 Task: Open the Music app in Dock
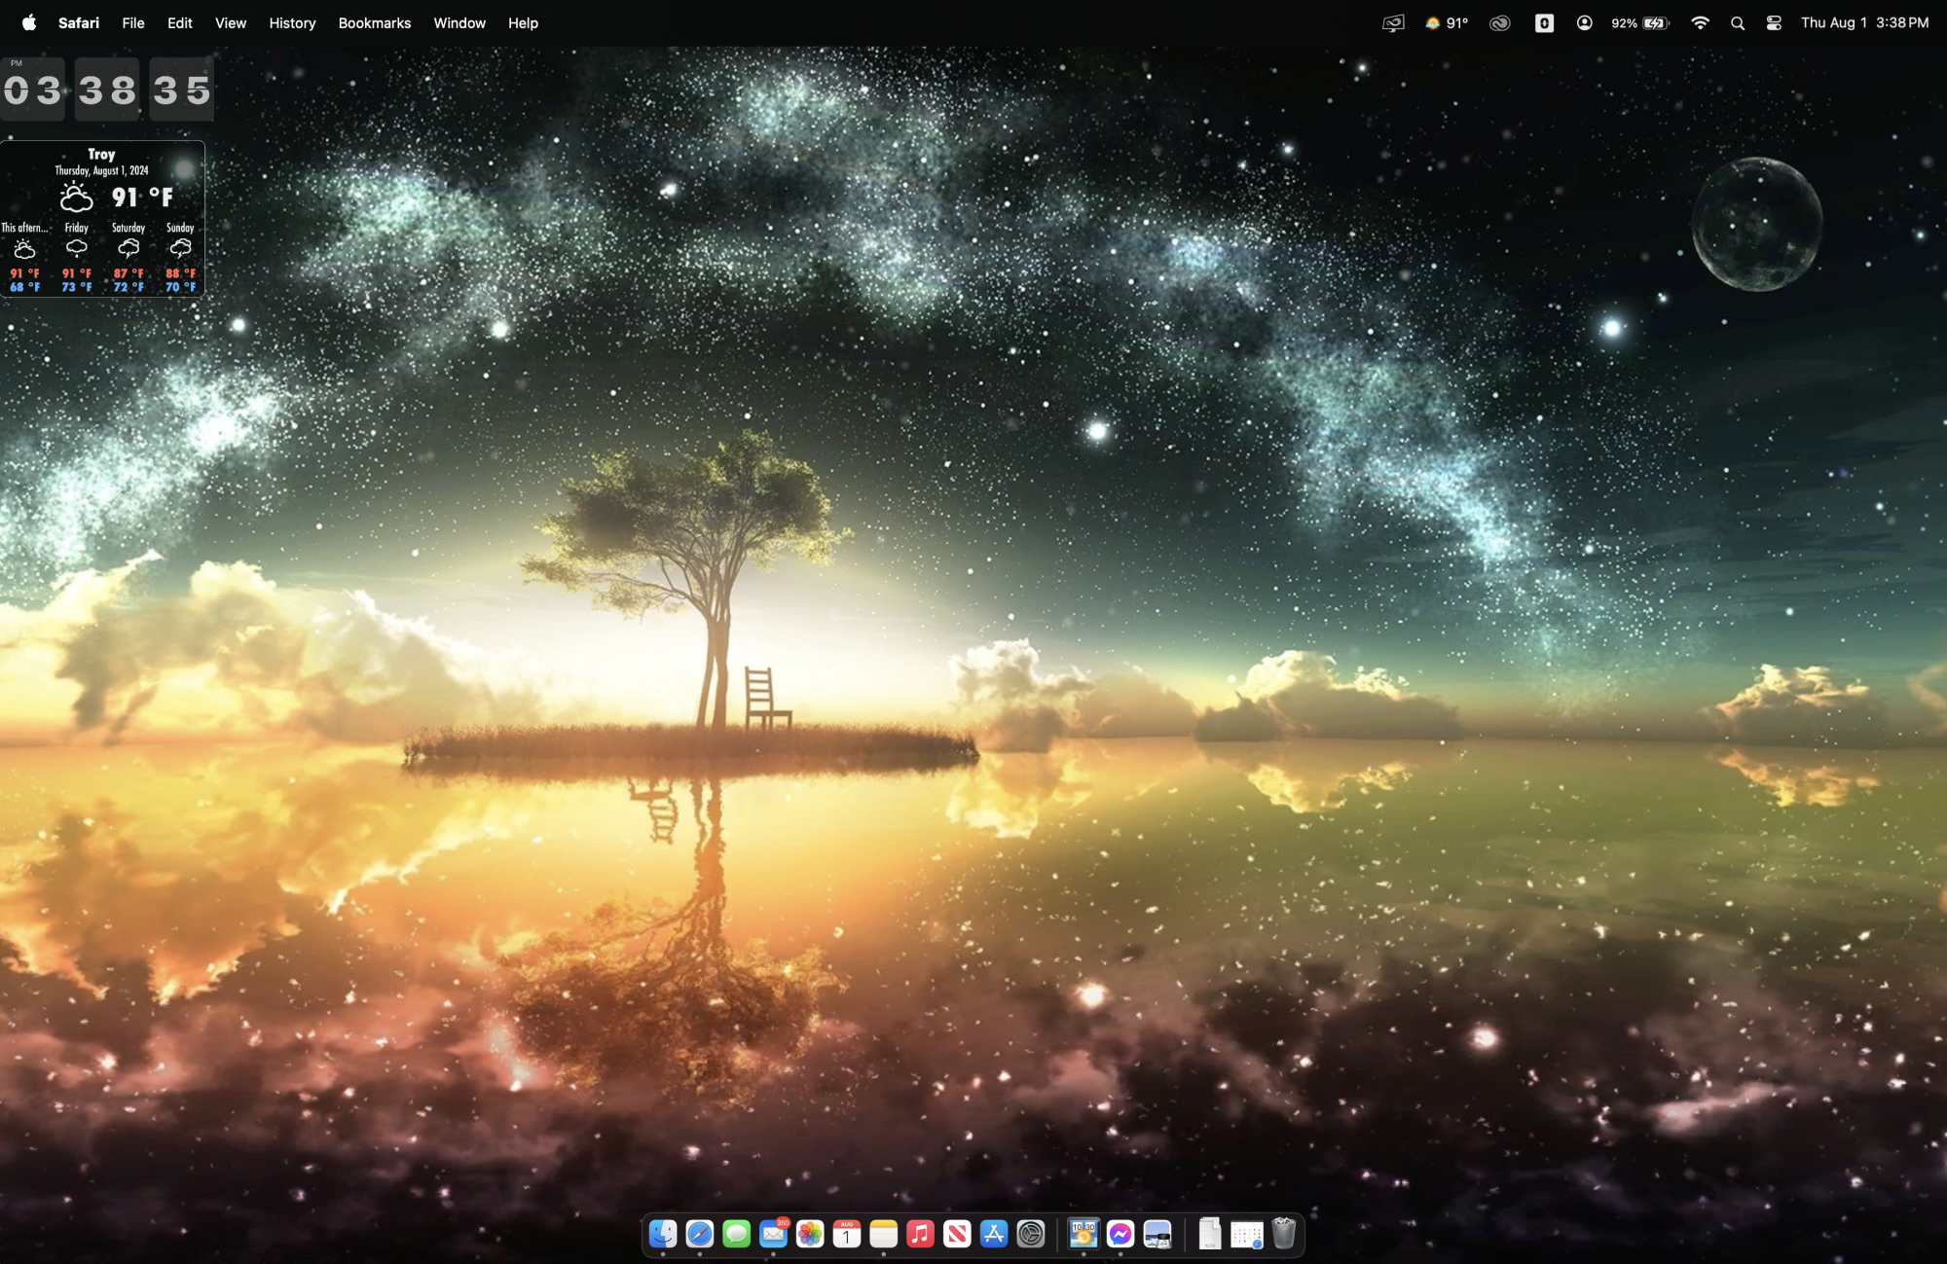920,1234
